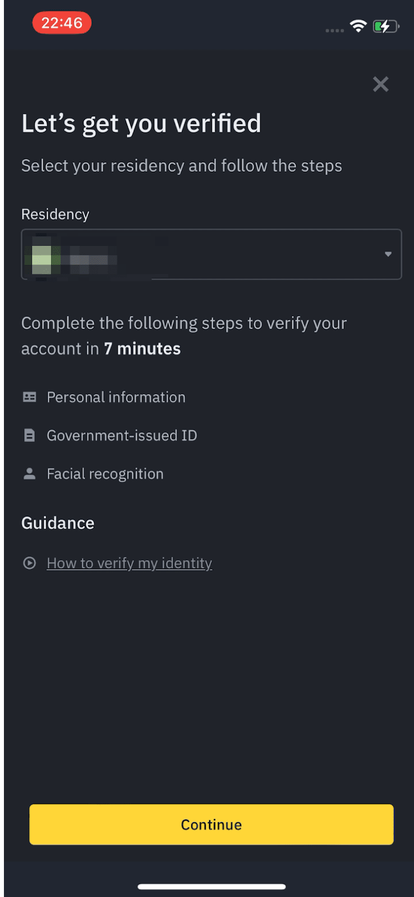
Task: Tap the home indicator bar
Action: [211, 886]
